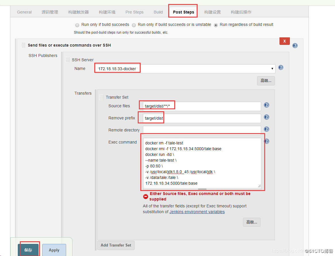The height and width of the screenshot is (256, 335).
Task: Switch to the Post Steps tab
Action: coord(183,12)
